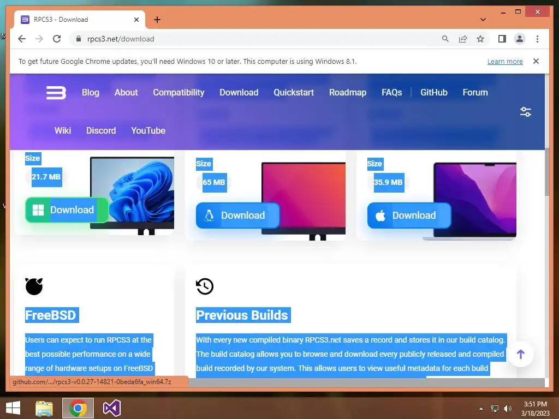Viewport: 559px width, 419px height.
Task: Open the Roadmap nav item
Action: click(348, 93)
